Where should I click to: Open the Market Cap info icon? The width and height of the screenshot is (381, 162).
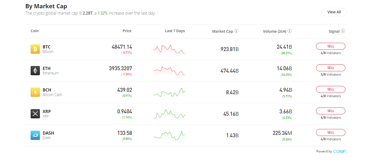[x=236, y=31]
